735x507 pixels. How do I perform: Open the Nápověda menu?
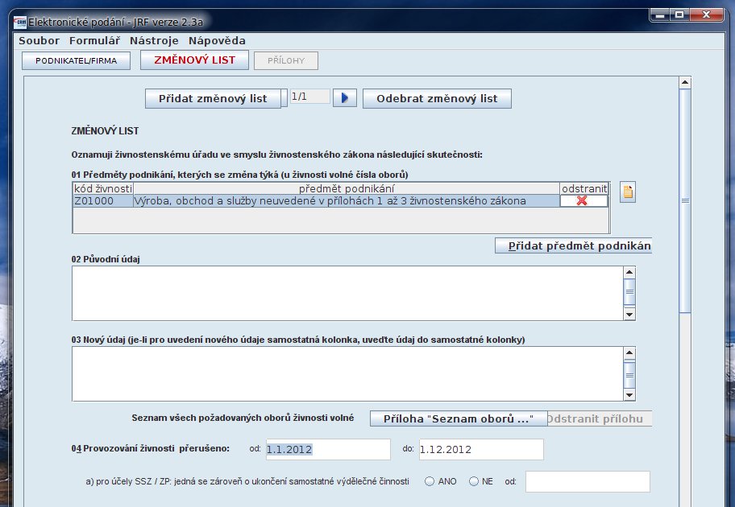pyautogui.click(x=217, y=40)
